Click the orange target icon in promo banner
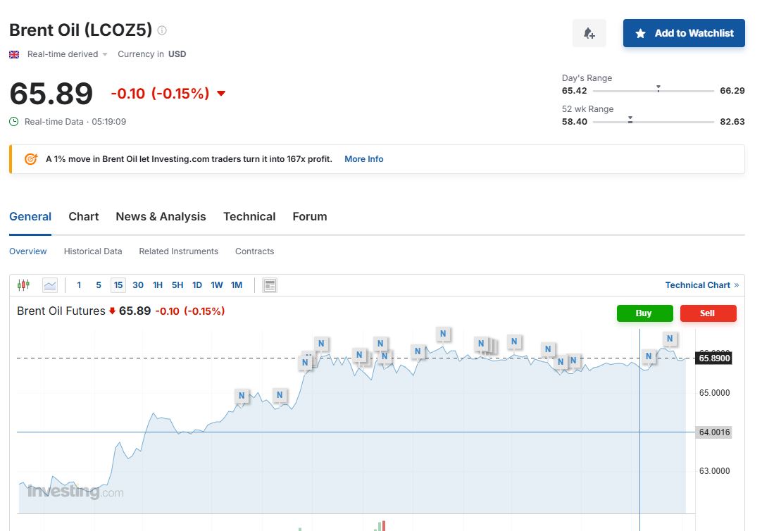 (30, 159)
